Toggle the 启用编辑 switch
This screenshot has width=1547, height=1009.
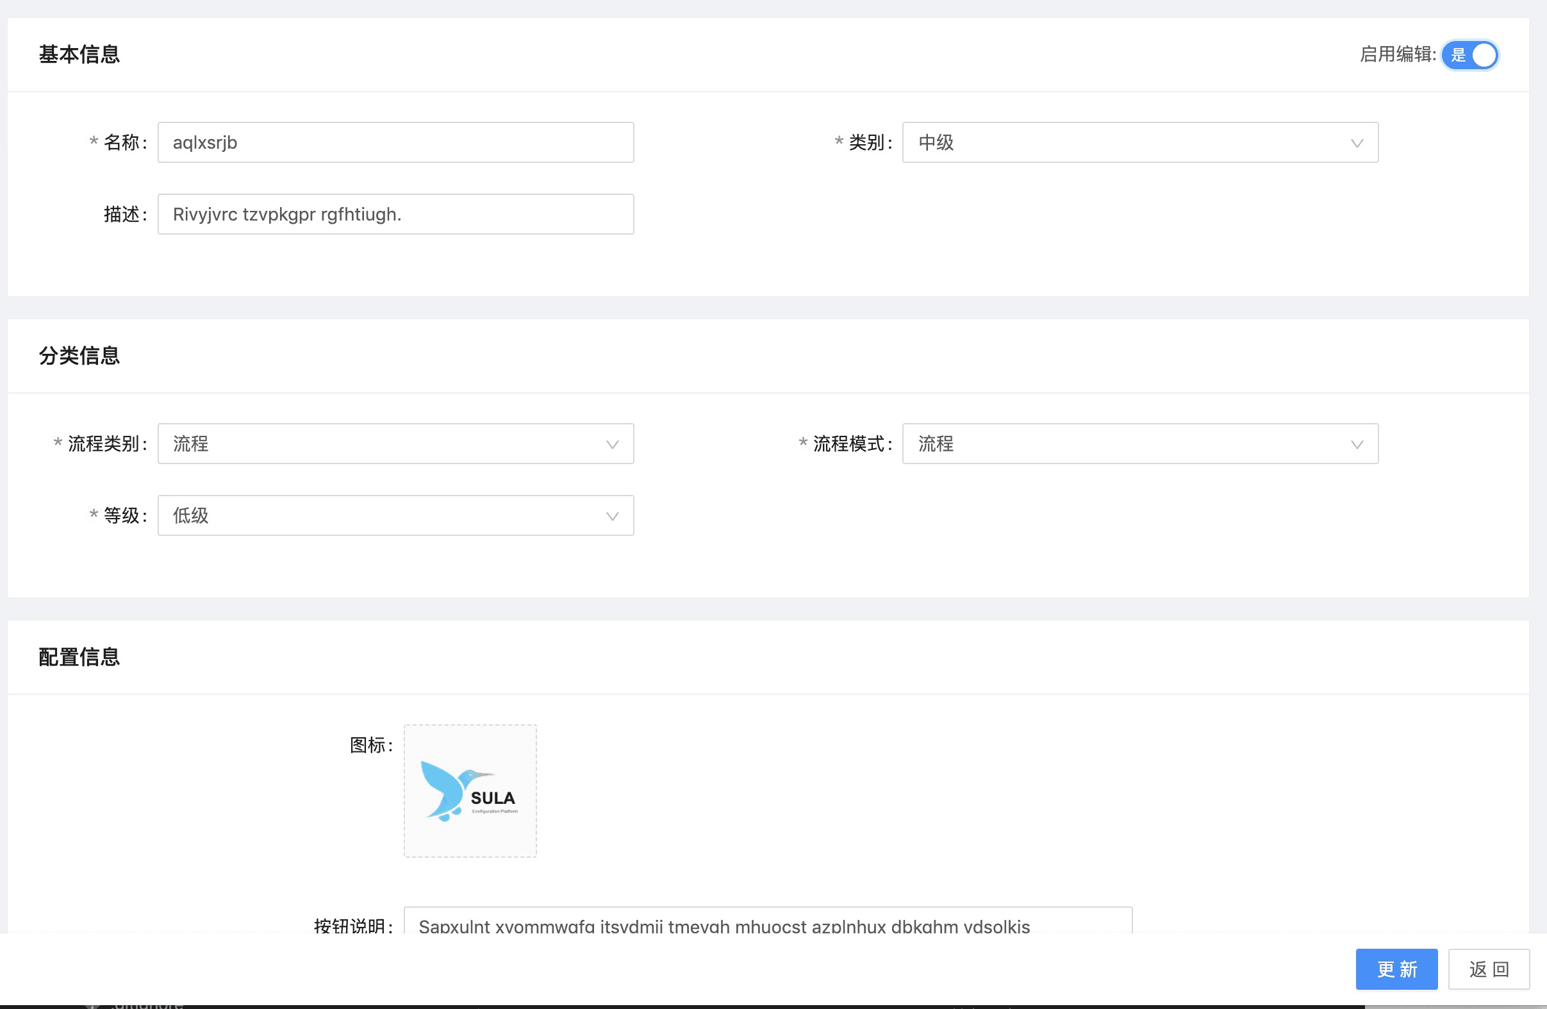tap(1469, 55)
